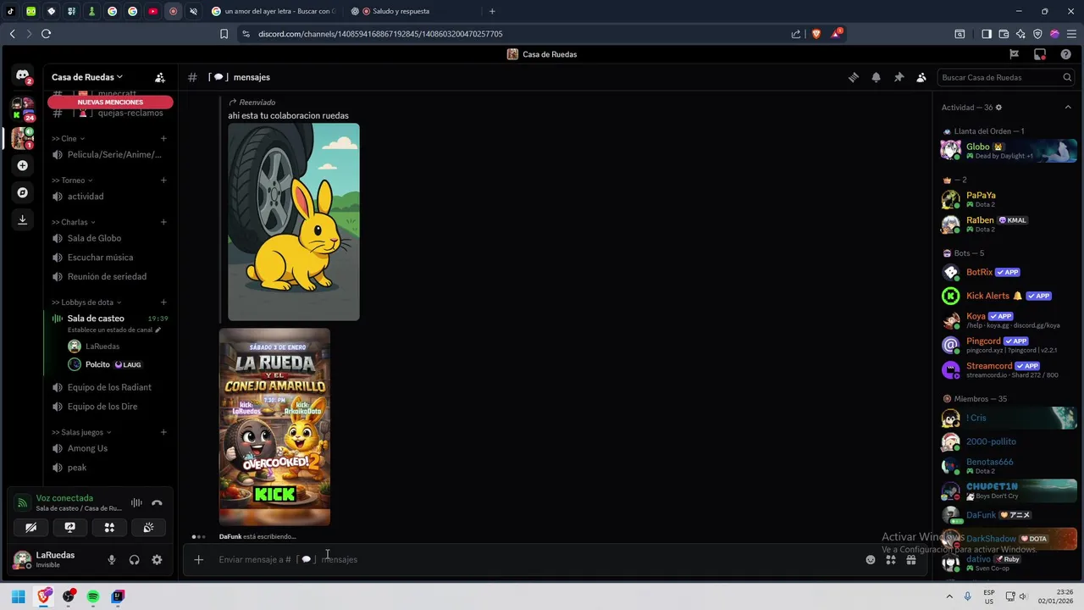Start an activity icon in voice panel

point(109,527)
